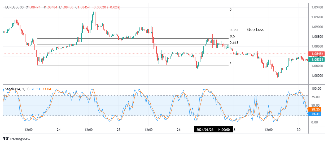Select the Fibonacci 0.5 level label
This screenshot has width=328, height=144.
pos(232,36)
